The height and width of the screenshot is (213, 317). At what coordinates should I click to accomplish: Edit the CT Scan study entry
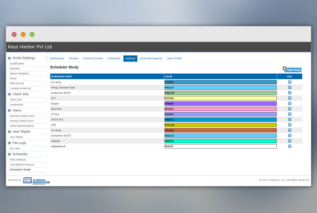pos(290,114)
